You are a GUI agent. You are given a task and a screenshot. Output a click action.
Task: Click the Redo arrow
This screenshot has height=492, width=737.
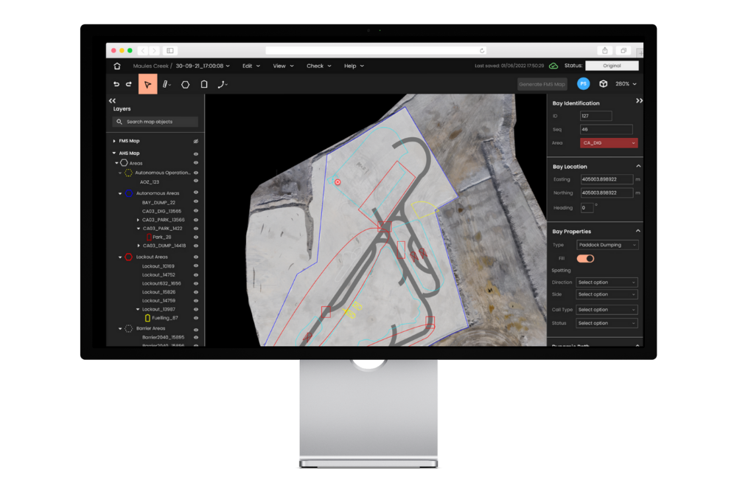(x=128, y=84)
